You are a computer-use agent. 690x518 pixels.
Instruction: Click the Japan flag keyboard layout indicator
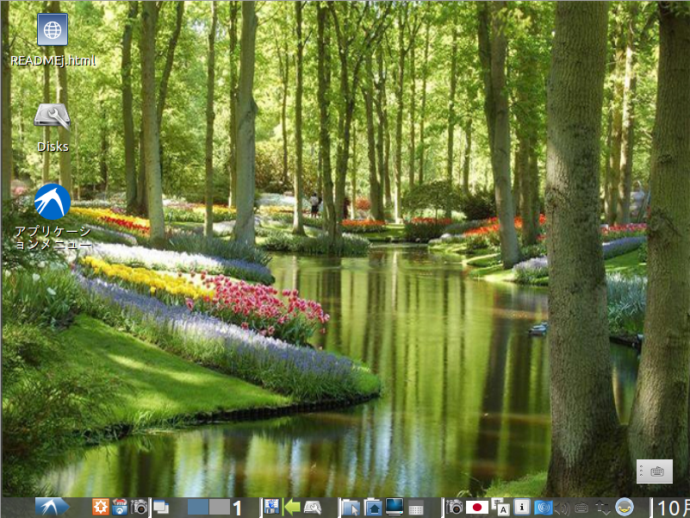(x=476, y=508)
